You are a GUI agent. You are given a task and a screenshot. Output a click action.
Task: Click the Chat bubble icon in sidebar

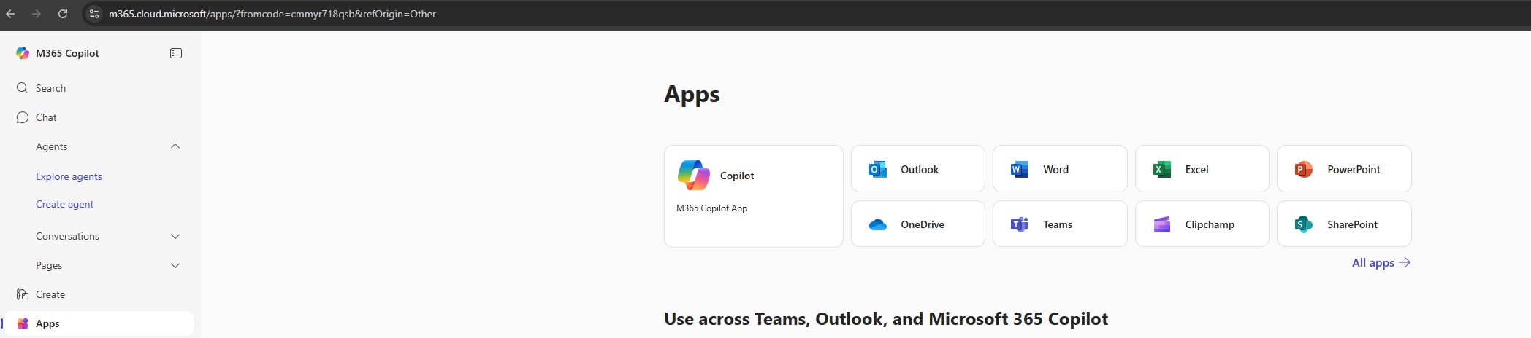coord(23,117)
